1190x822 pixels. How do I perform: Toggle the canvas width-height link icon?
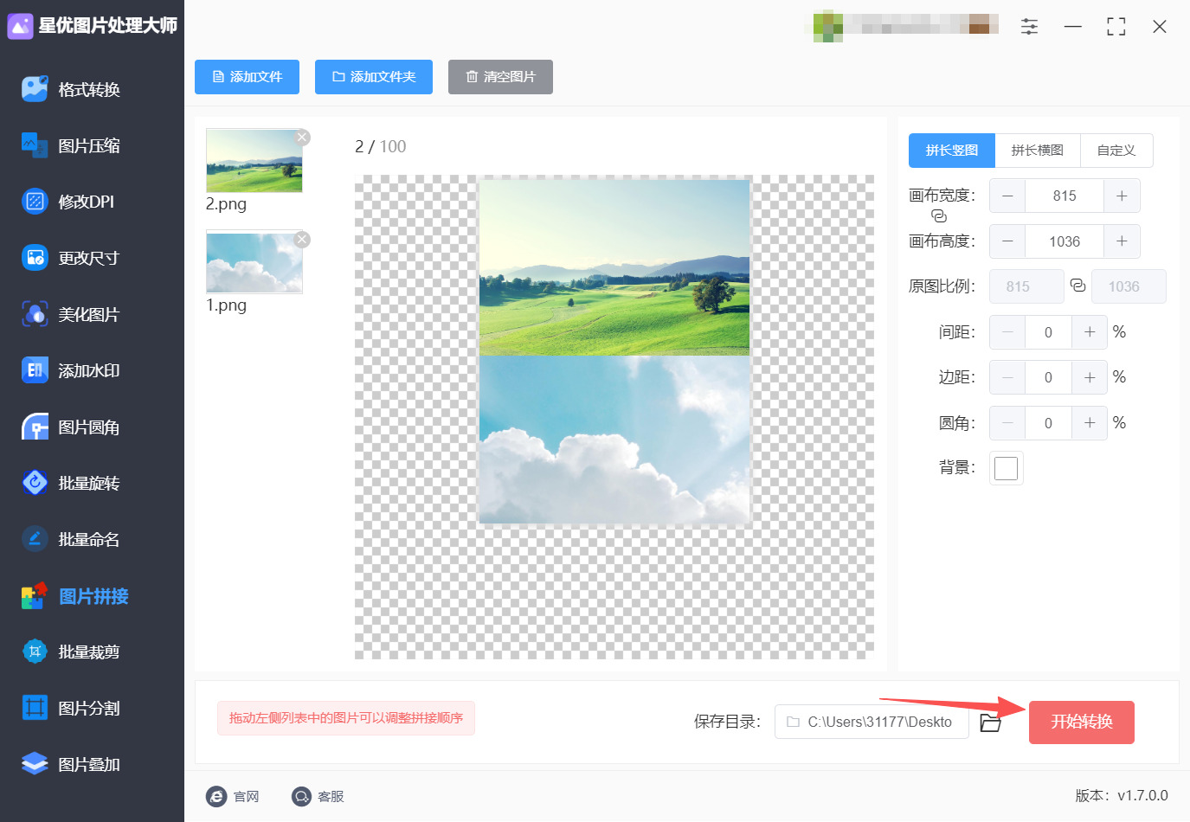(939, 216)
